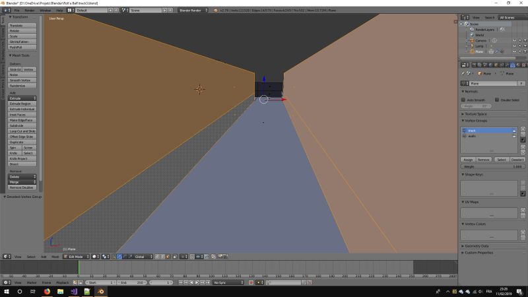Open the scene browse icon
Viewport: 528px width, 297px height.
[125, 11]
